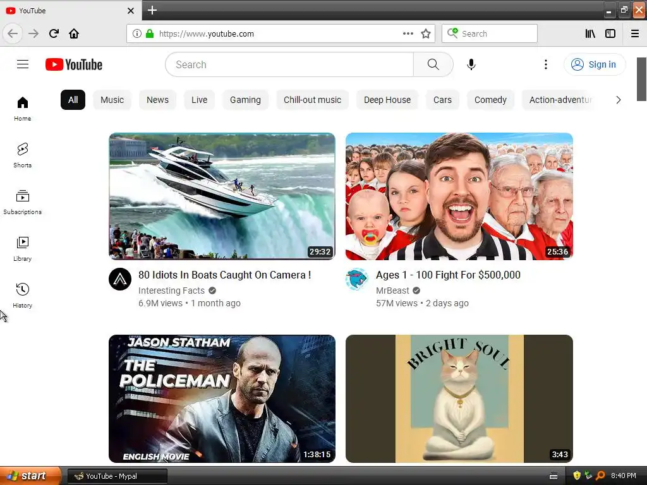Screen dimensions: 647x485
Task: Start voice search with microphone icon
Action: (x=471, y=64)
